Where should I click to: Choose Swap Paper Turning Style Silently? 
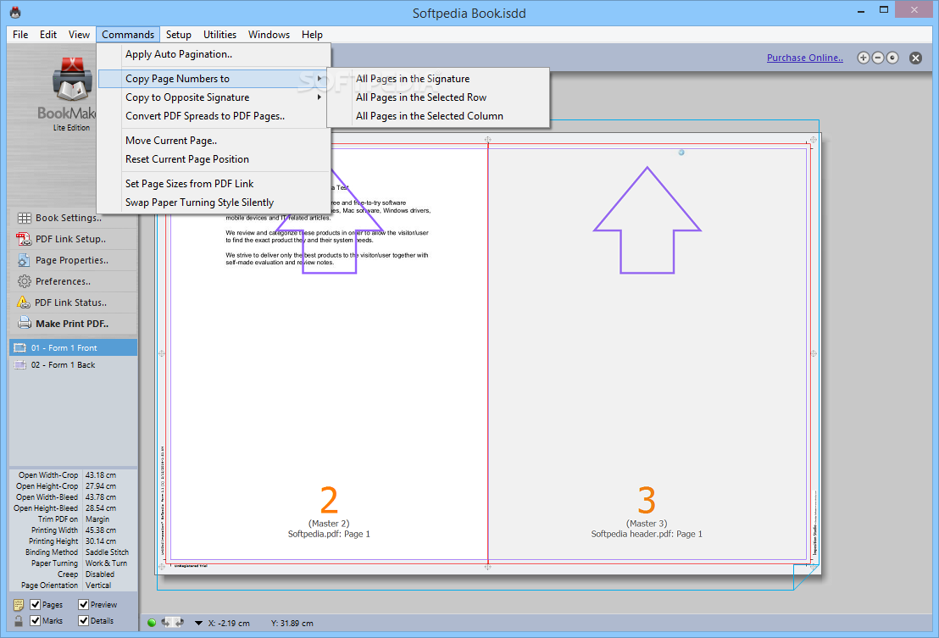pyautogui.click(x=214, y=202)
